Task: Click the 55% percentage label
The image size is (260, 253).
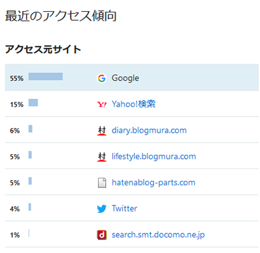Action: tap(17, 78)
